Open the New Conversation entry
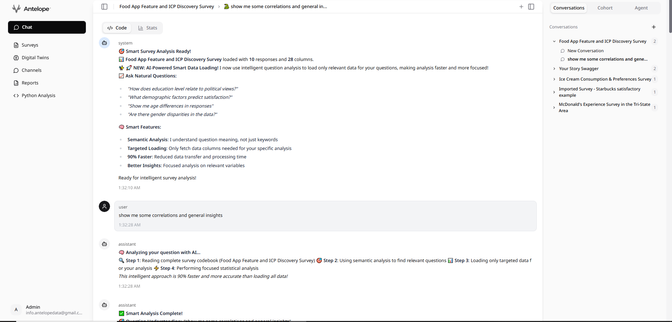Viewport: 672px width, 322px height. 585,51
